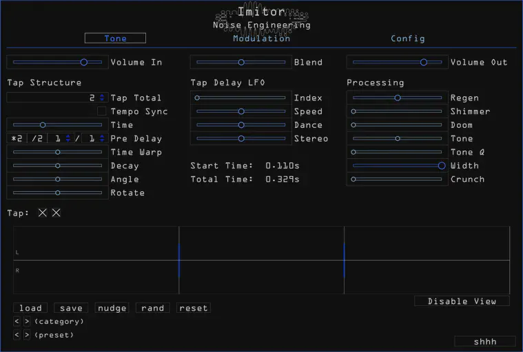
Task: Go to the previous preset arrow
Action: [x=17, y=335]
